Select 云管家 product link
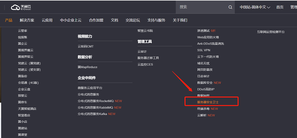Screen dimensions: 297x138 pyautogui.click(x=23, y=31)
